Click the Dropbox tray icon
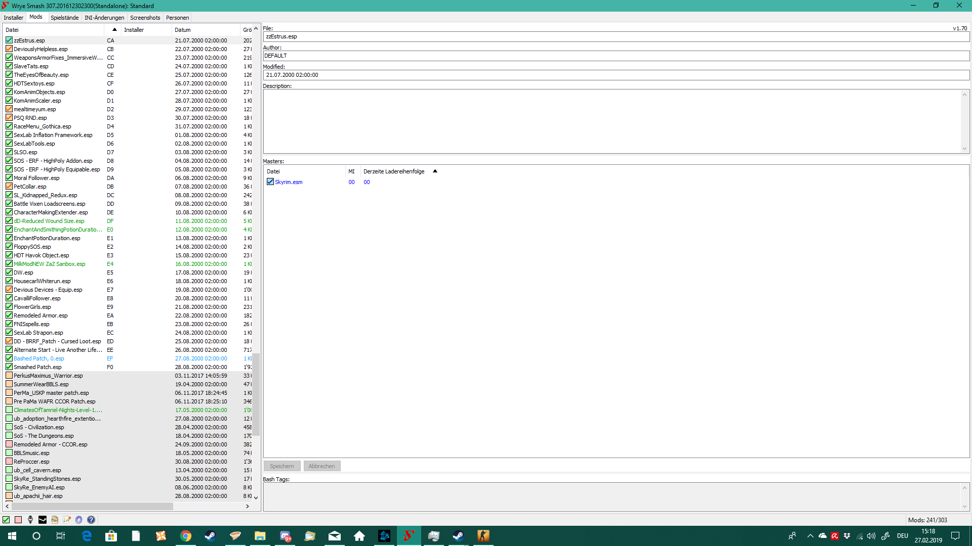Viewport: 972px width, 546px height. click(847, 536)
